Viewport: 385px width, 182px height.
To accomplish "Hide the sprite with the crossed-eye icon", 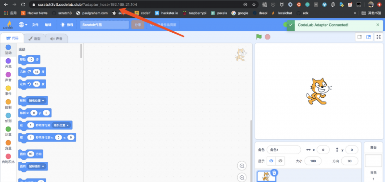I will click(x=281, y=161).
